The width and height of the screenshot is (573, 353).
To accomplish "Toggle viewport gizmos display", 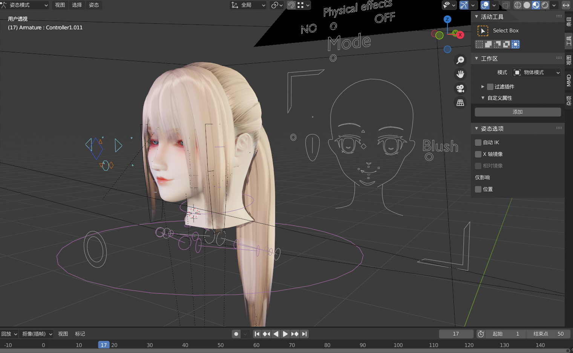I will pos(464,5).
